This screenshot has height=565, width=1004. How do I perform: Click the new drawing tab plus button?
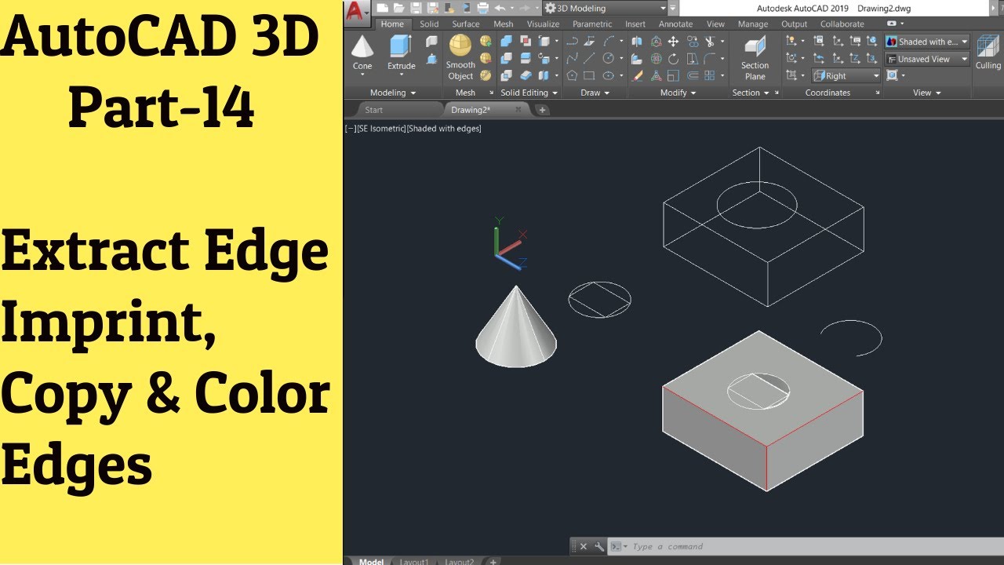pyautogui.click(x=542, y=110)
